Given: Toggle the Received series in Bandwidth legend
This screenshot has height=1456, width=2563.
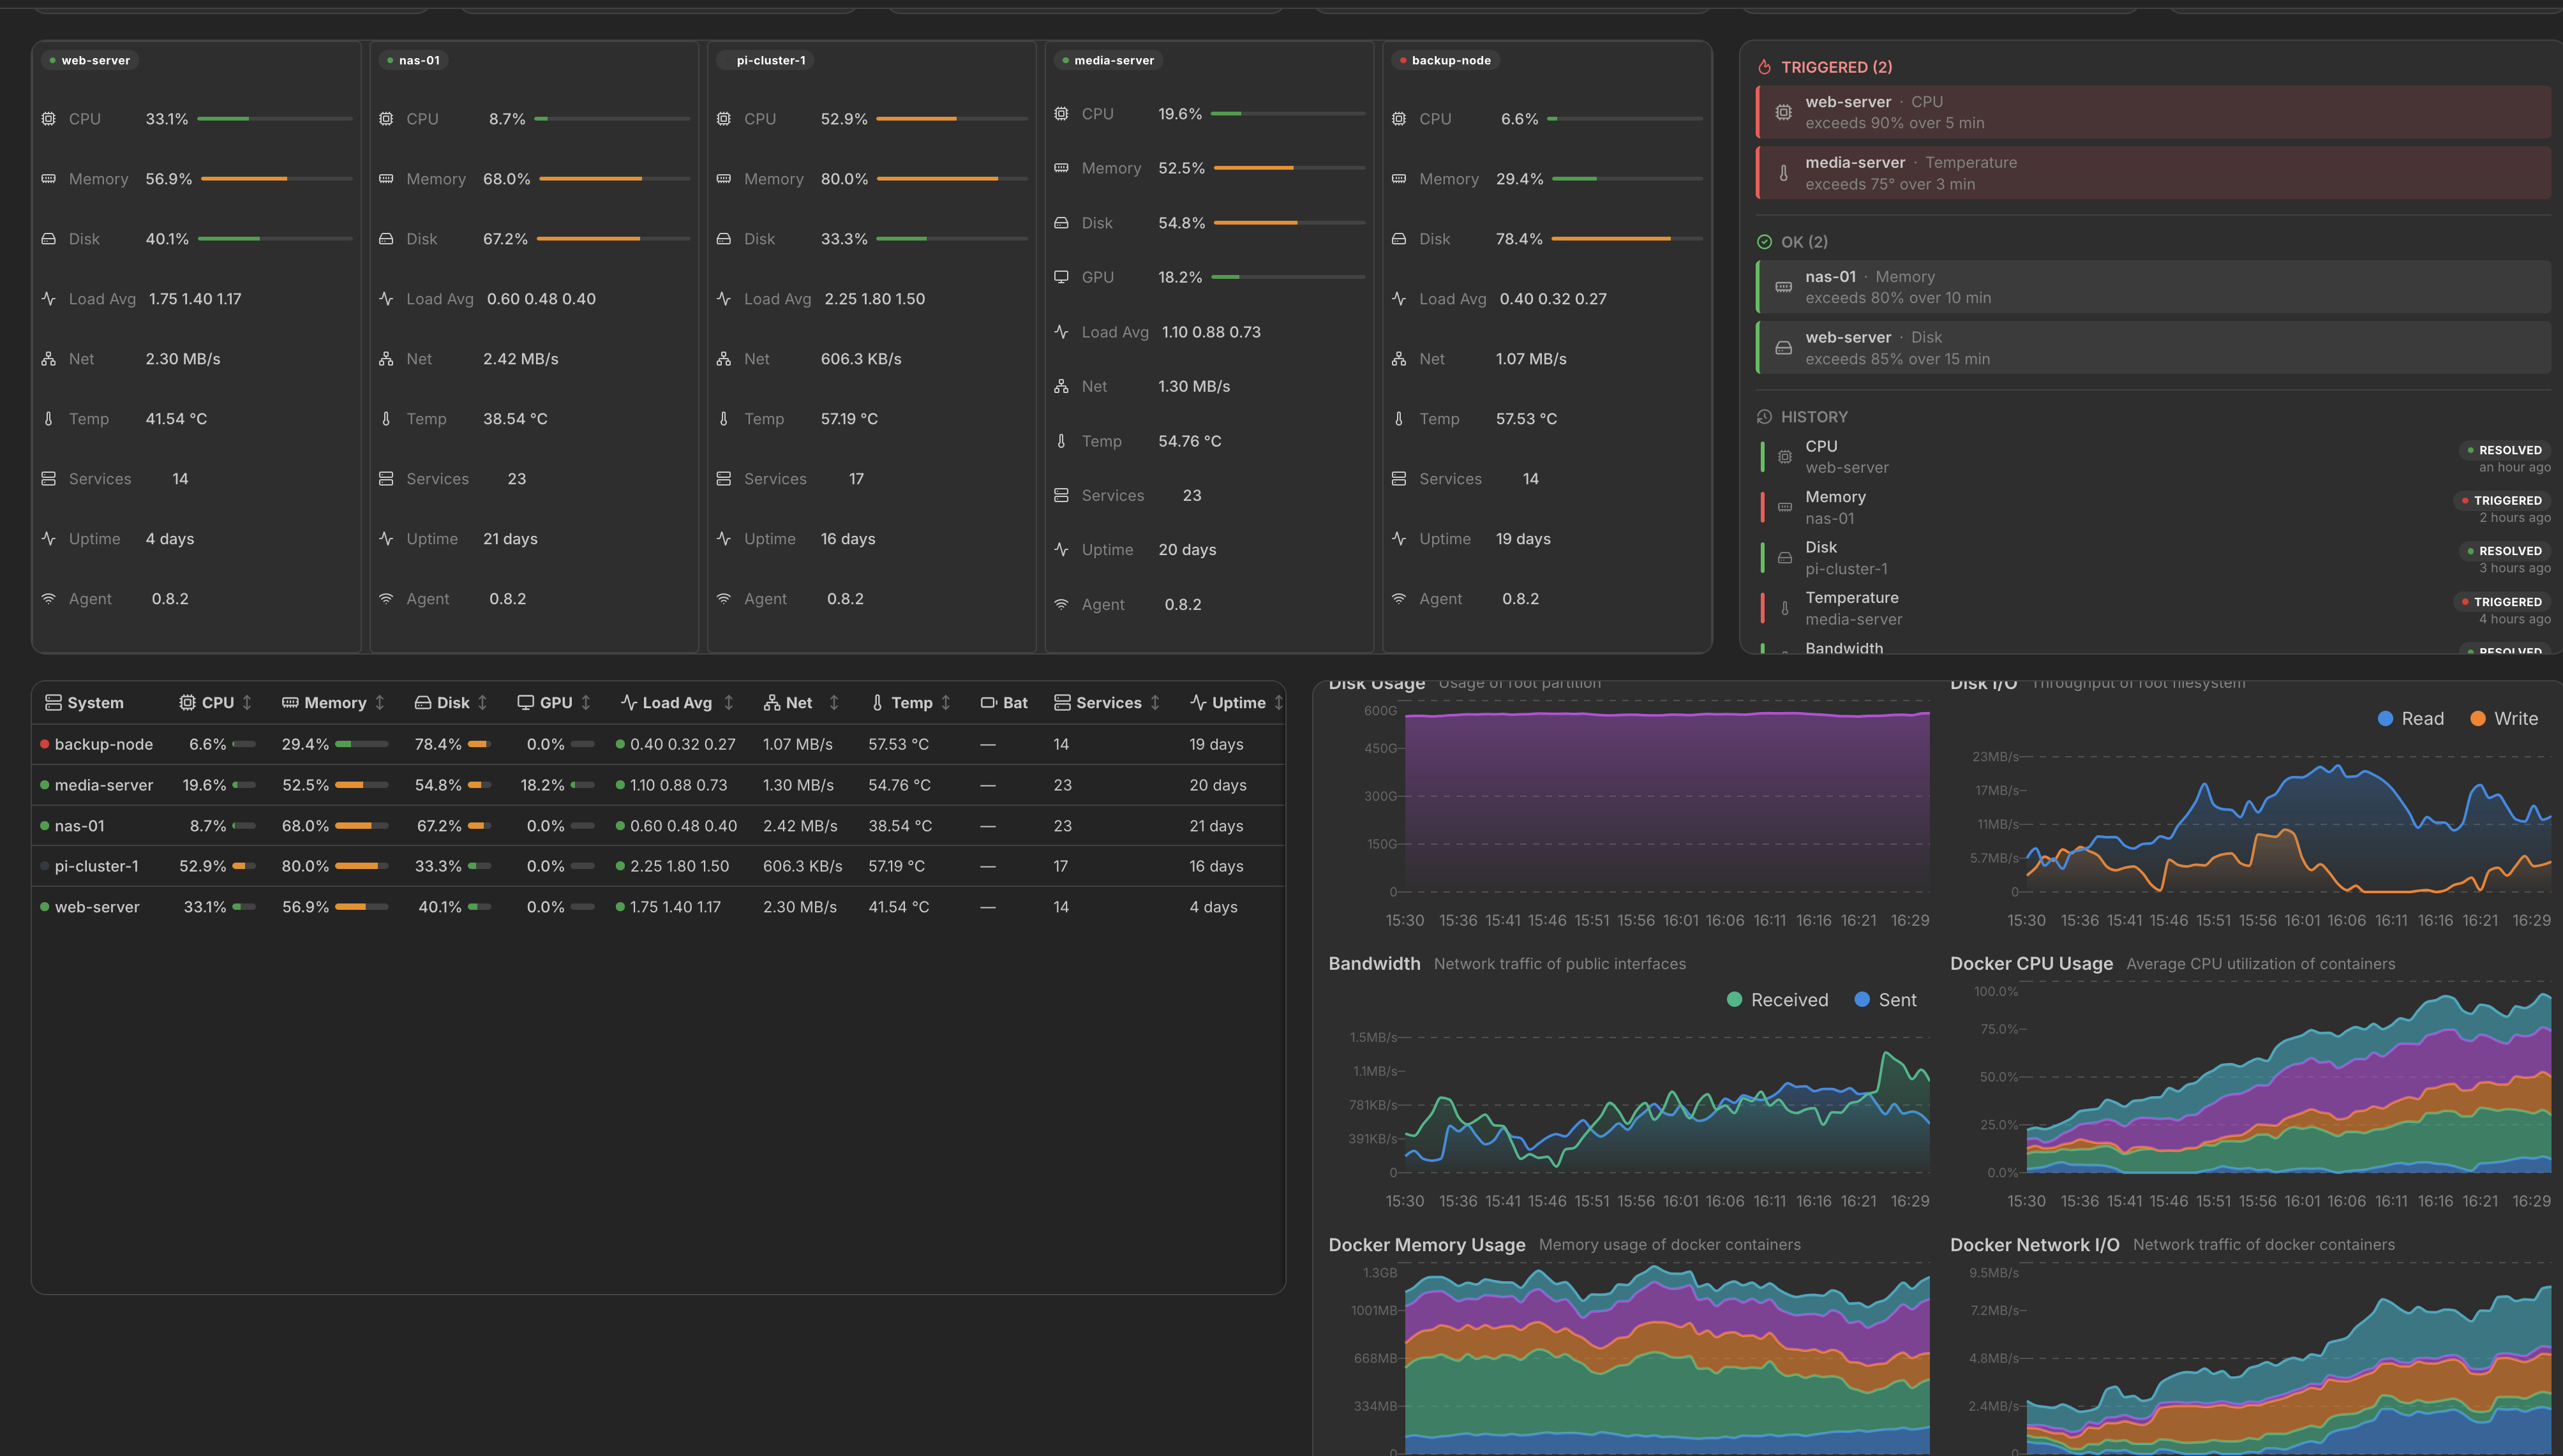Looking at the screenshot, I should [x=1777, y=1000].
